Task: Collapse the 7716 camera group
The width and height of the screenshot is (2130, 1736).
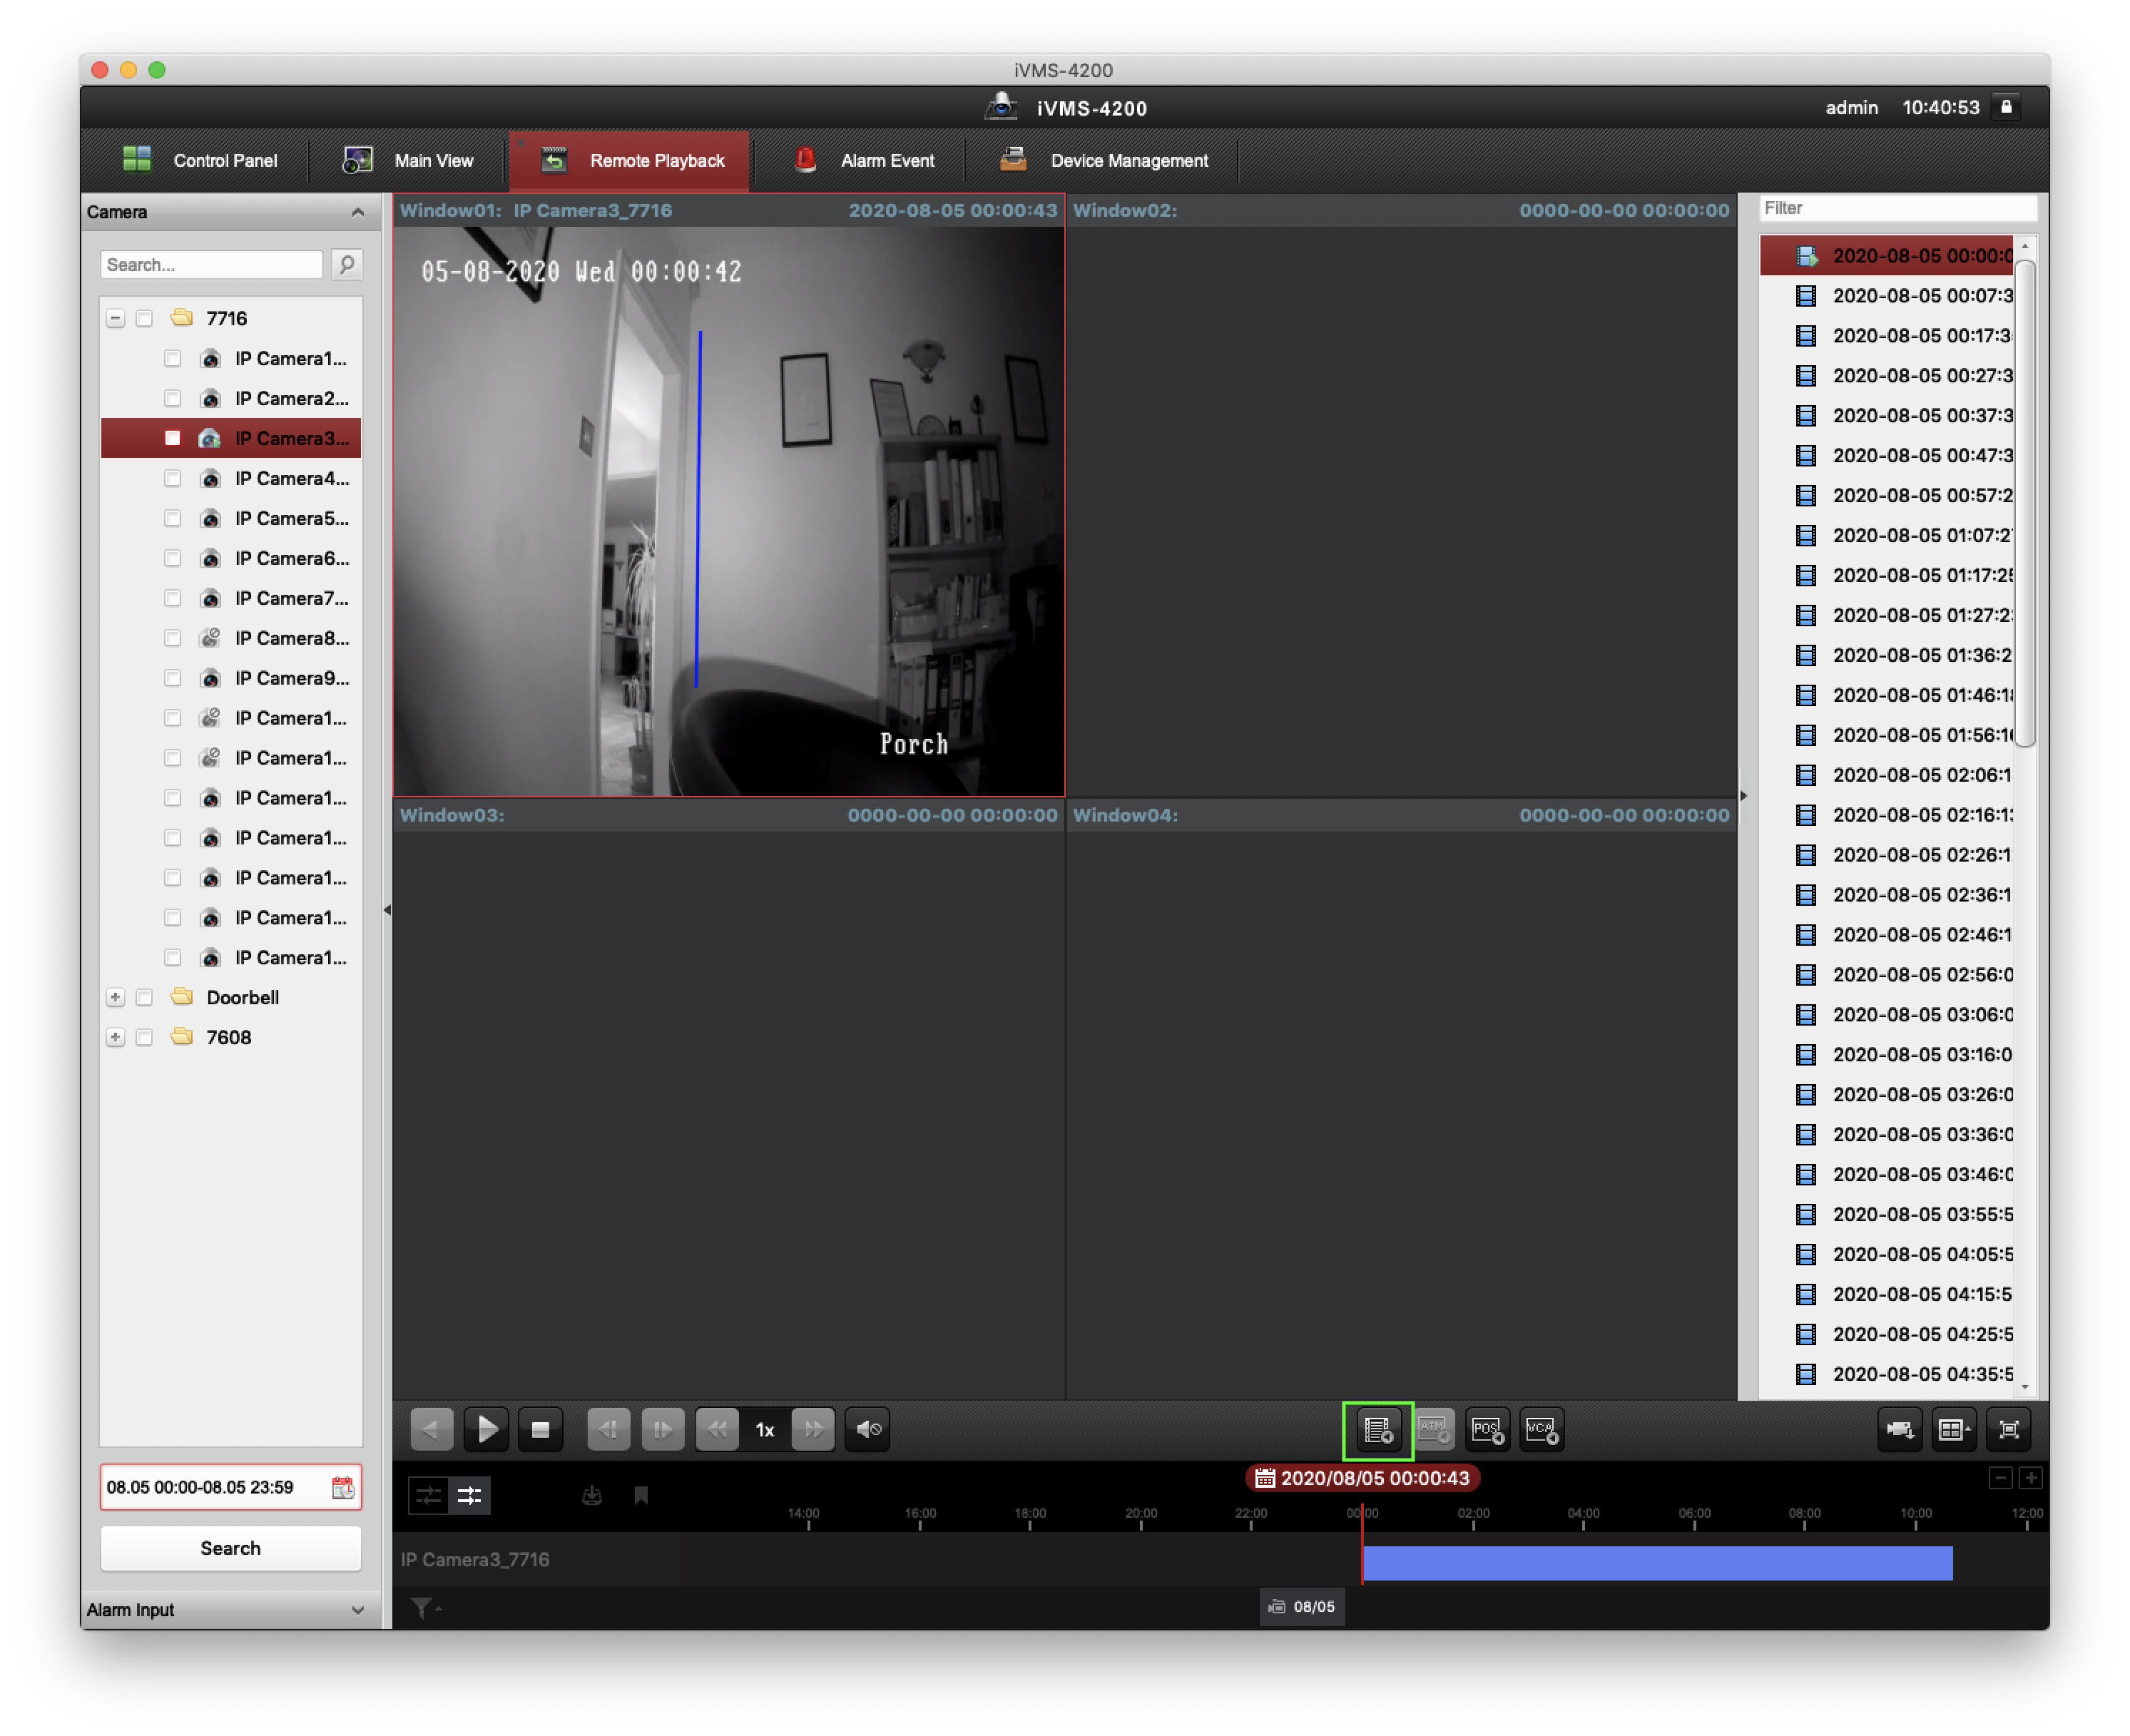Action: pyautogui.click(x=115, y=318)
